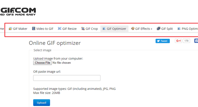
Task: Click the GIF Maker icon
Action: tap(10, 29)
